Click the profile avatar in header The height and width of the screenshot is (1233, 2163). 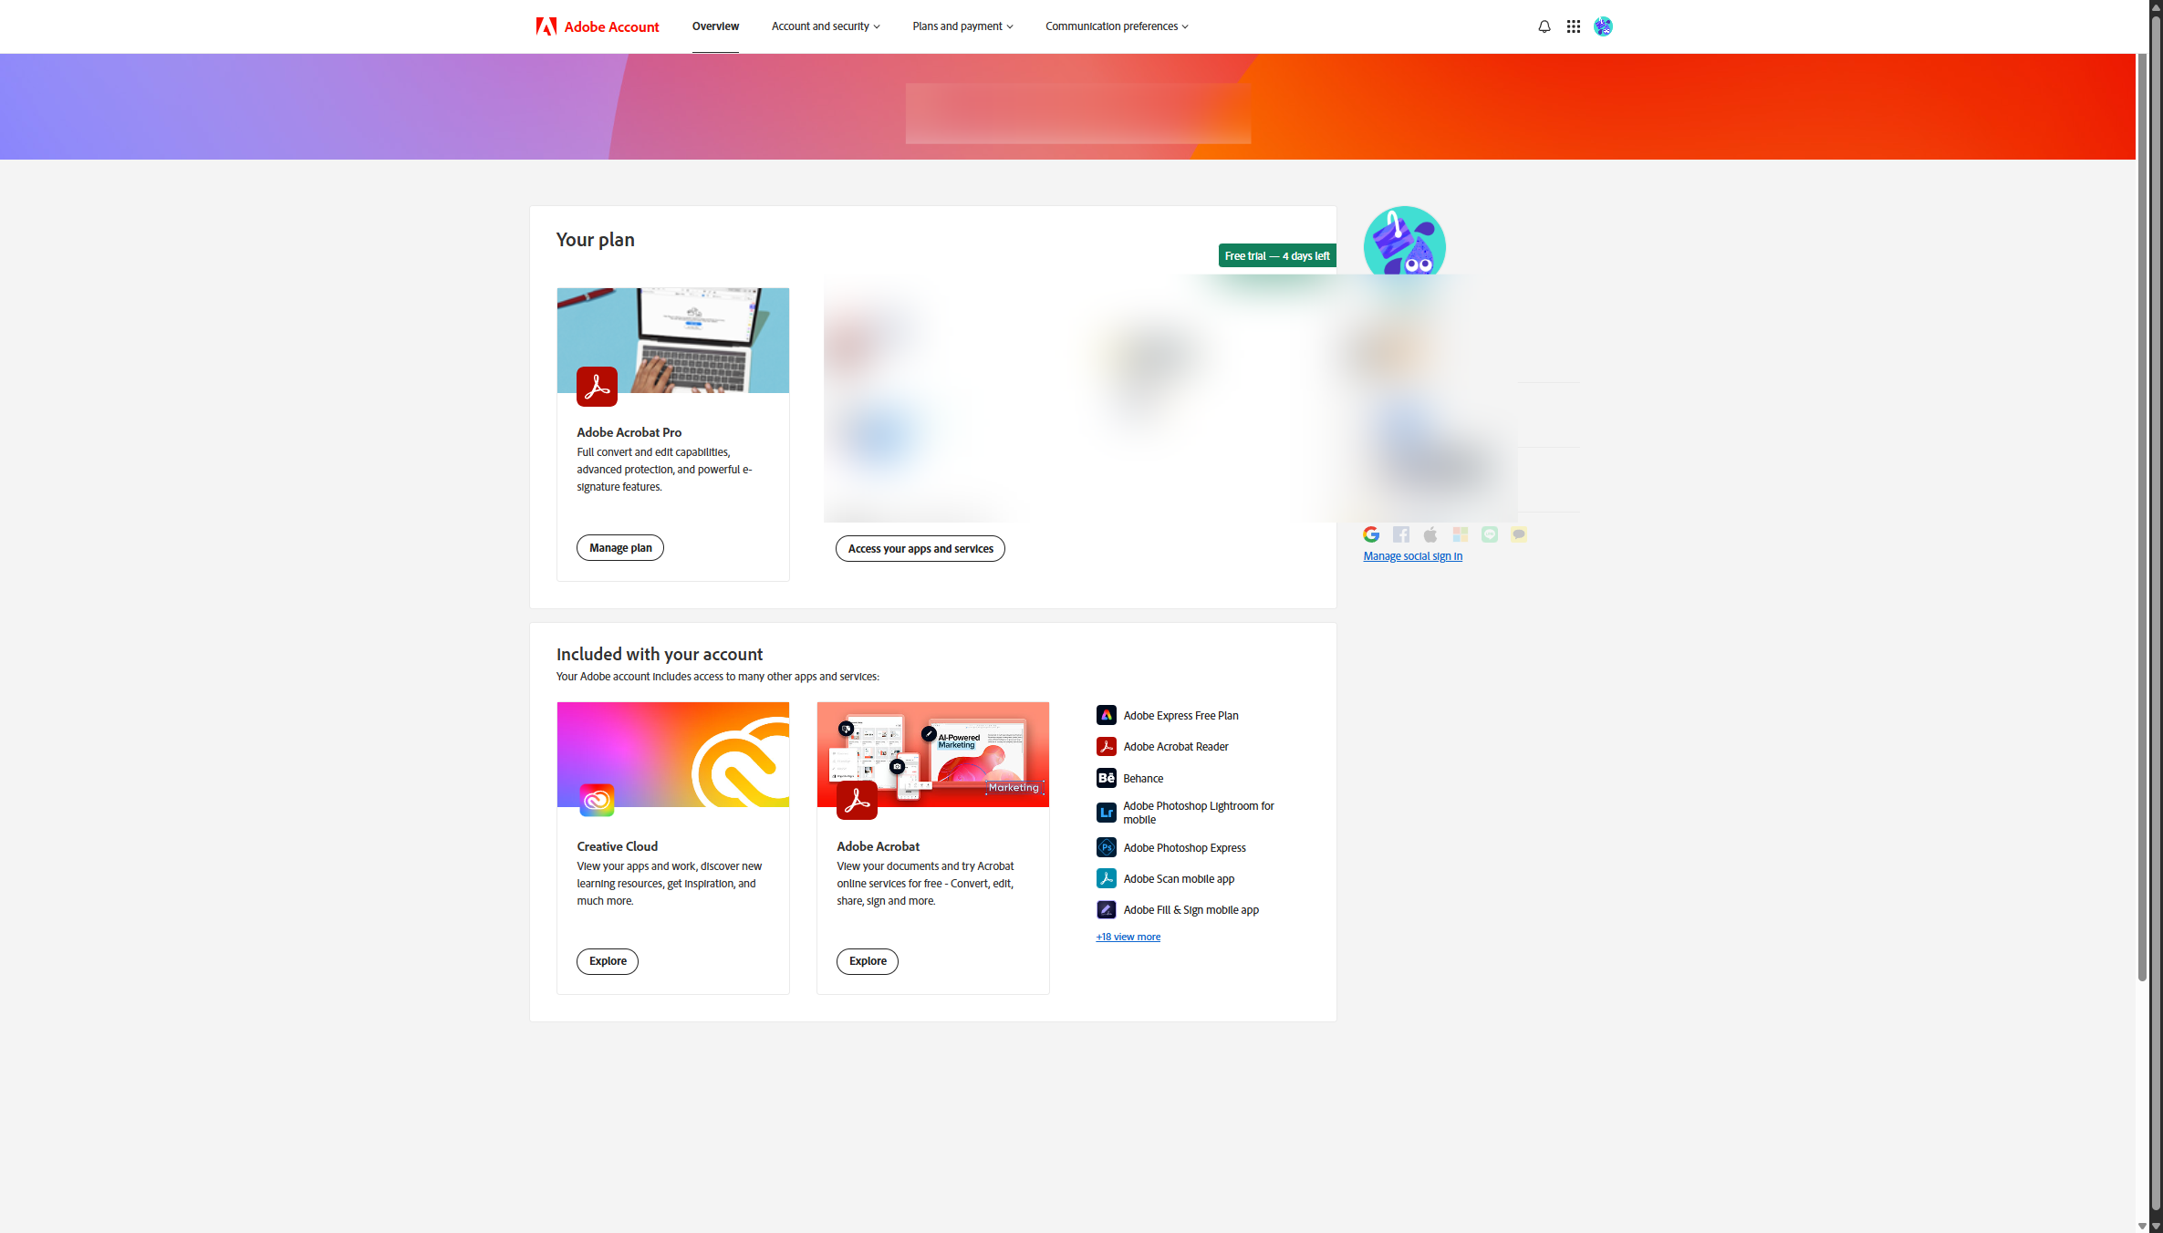(1603, 26)
